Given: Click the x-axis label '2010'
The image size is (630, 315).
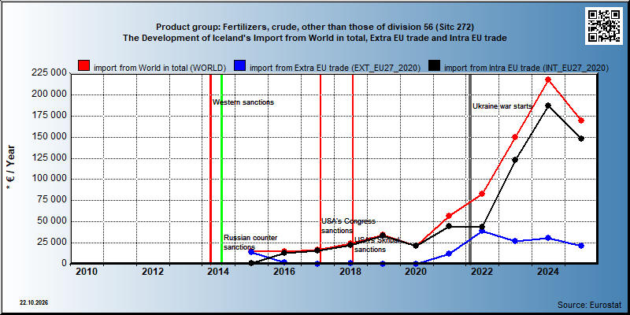Looking at the screenshot, I should [x=87, y=272].
